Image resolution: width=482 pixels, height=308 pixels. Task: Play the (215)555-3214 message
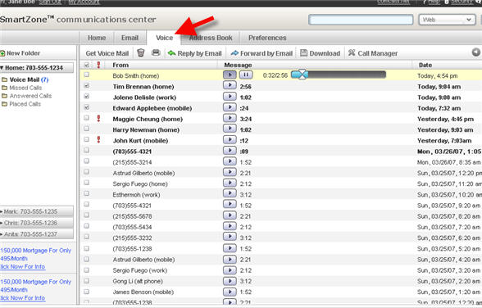(230, 161)
